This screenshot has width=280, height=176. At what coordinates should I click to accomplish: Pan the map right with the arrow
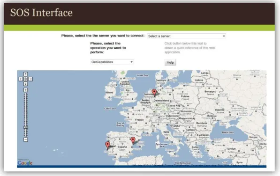point(30,79)
